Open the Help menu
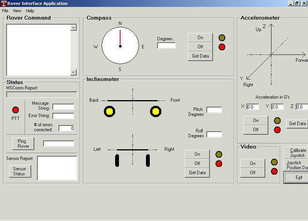 (30, 11)
